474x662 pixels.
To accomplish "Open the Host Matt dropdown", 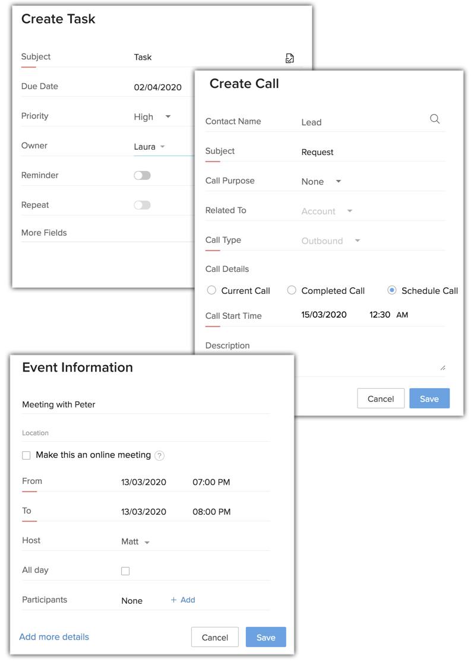I will (x=135, y=541).
